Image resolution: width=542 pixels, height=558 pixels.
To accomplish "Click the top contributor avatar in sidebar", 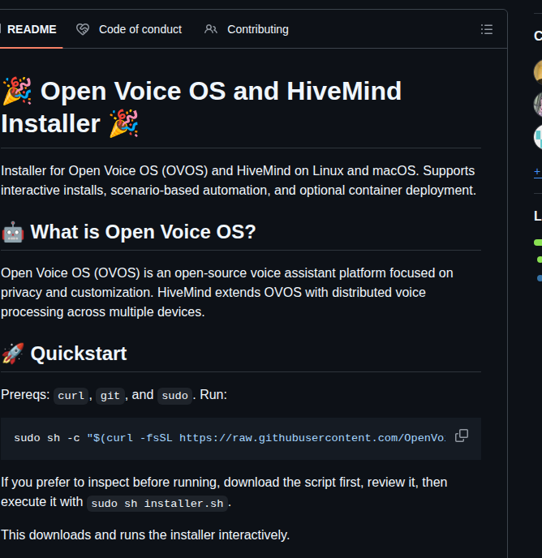I will point(538,72).
